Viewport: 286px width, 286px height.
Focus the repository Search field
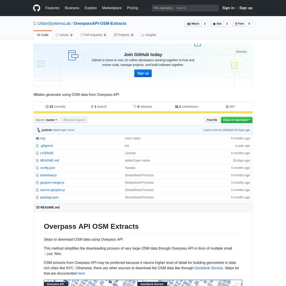point(197,8)
